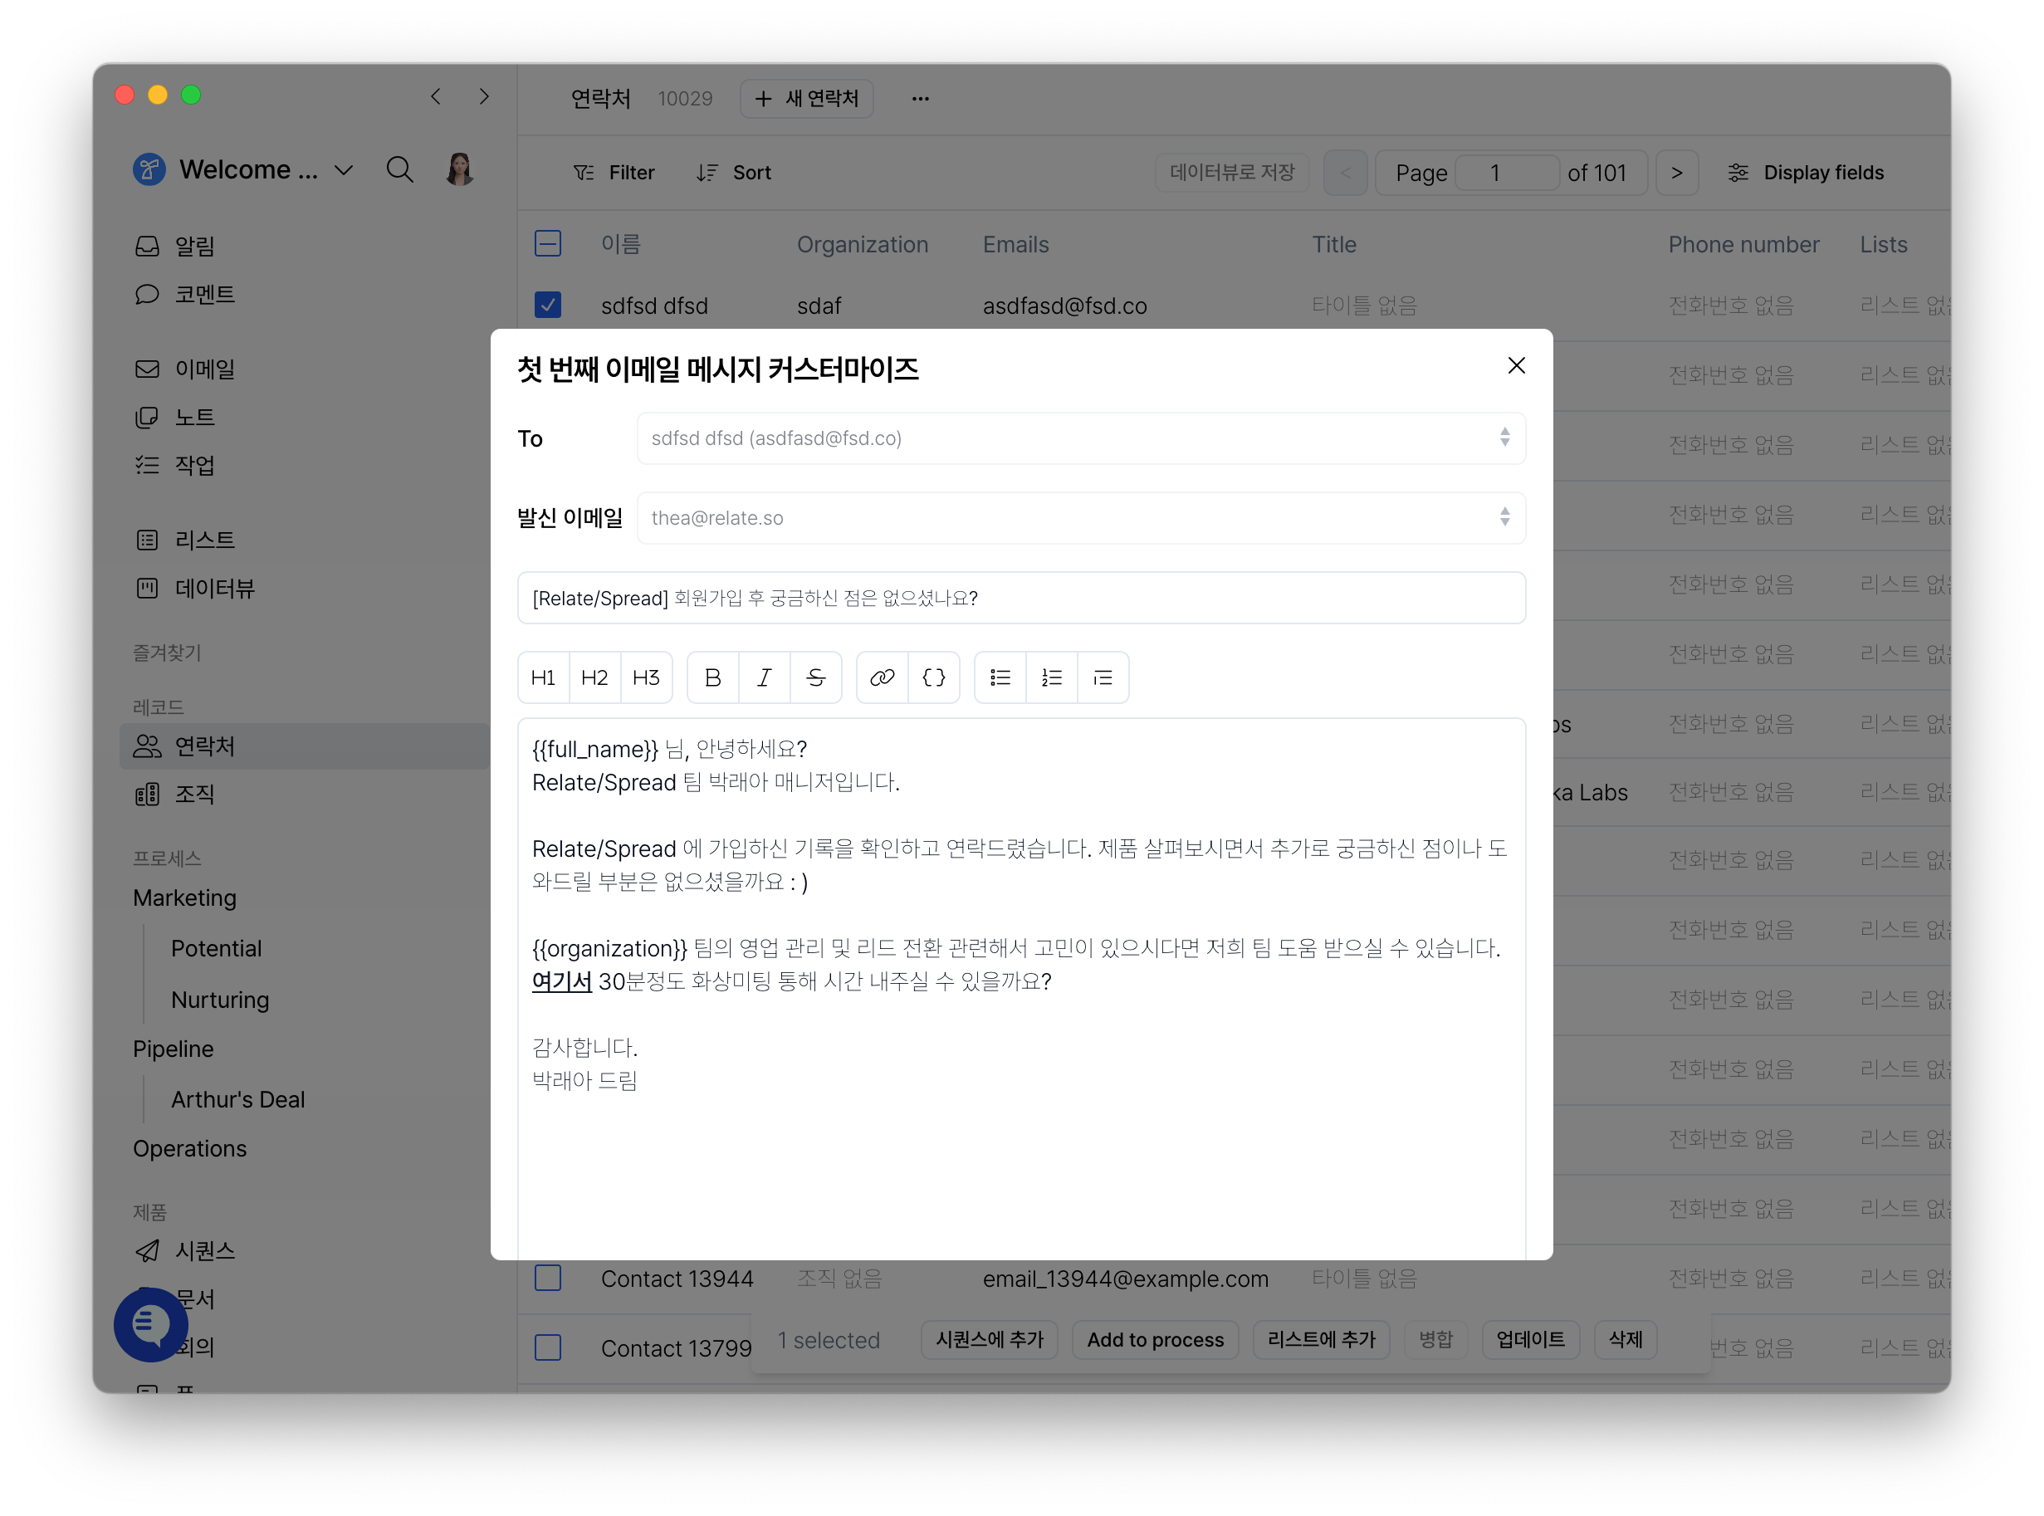Open the Operations process
This screenshot has height=1516, width=2044.
pos(190,1148)
